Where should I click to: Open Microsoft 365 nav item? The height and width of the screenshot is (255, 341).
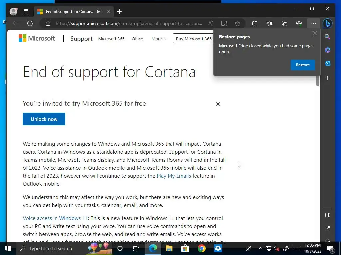(x=111, y=39)
